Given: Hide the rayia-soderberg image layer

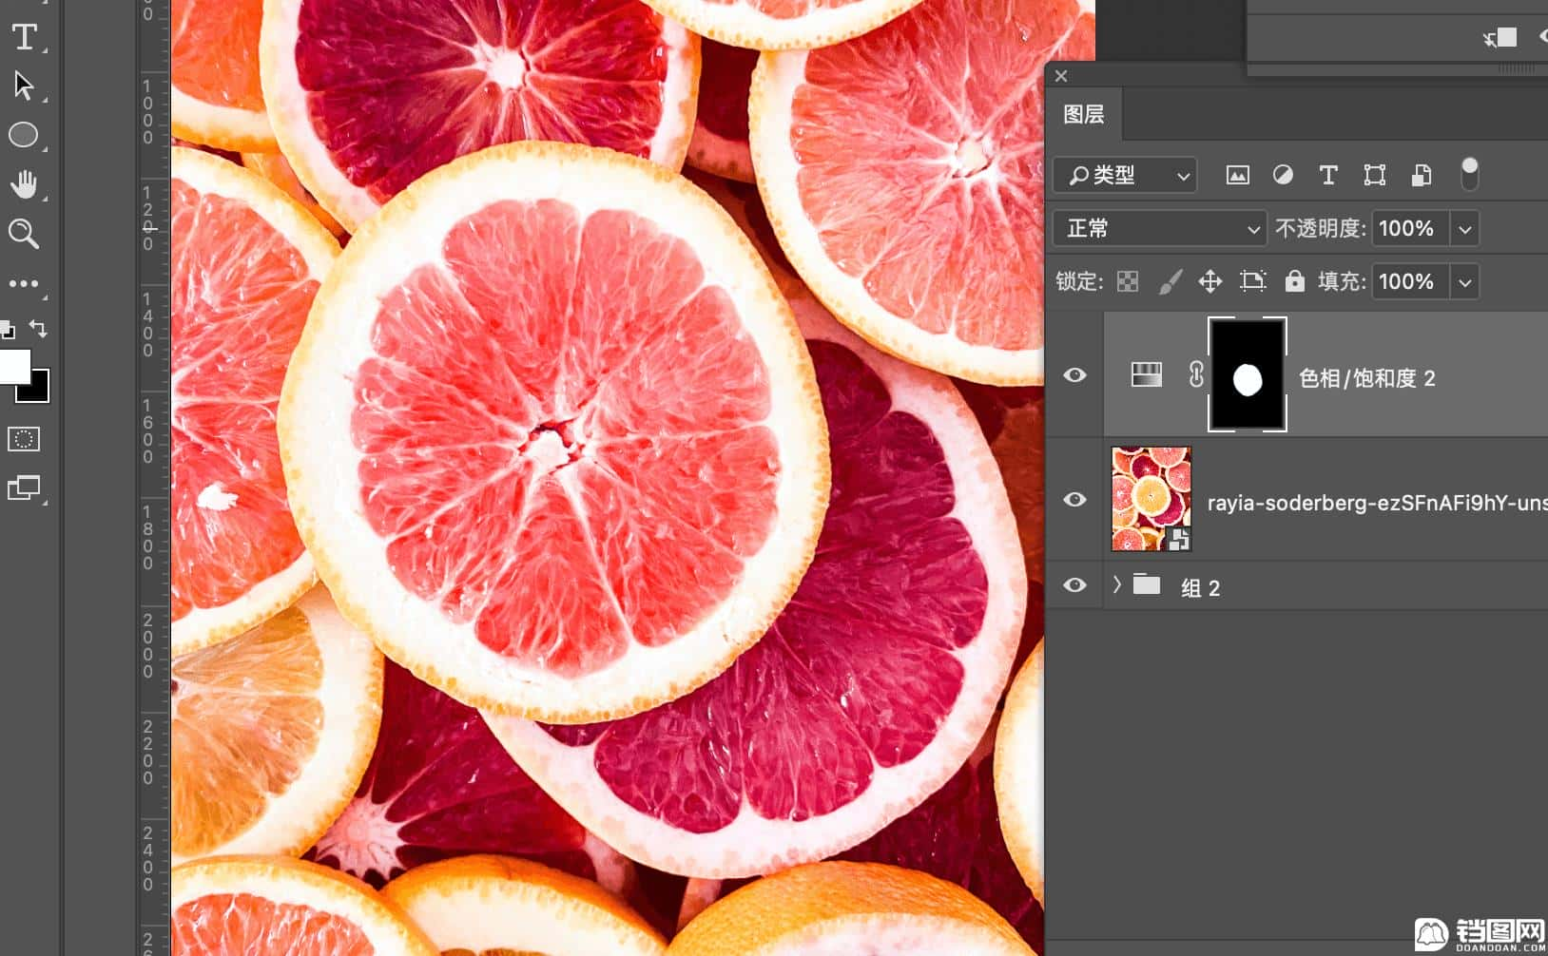Looking at the screenshot, I should 1074,499.
